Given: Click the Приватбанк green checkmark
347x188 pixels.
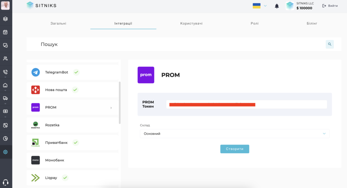Looking at the screenshot, I should tap(76, 142).
